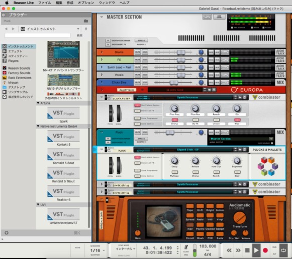
Task: Expand the FX channel strip
Action: (102, 59)
